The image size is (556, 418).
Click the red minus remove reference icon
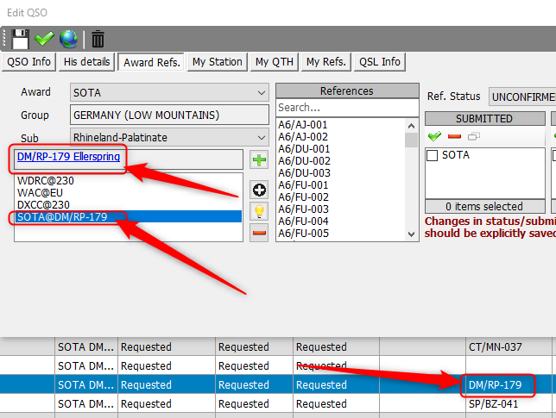pos(259,233)
